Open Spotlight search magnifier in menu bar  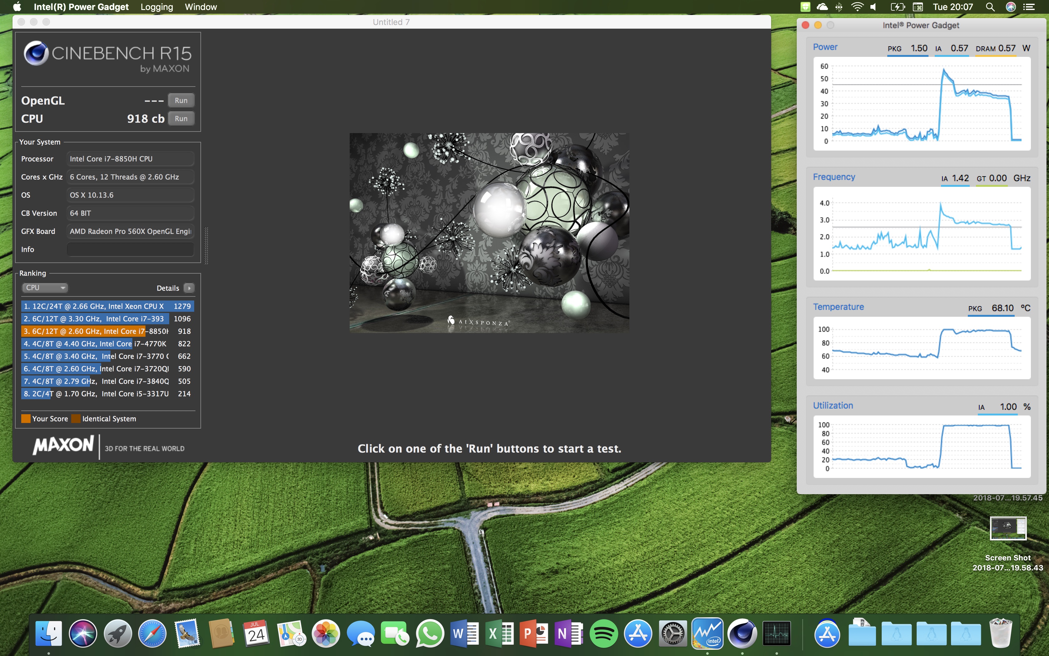click(990, 7)
